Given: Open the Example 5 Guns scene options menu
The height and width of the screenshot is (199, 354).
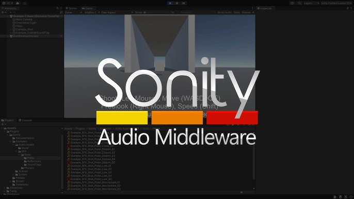Looking at the screenshot, I should (61, 16).
